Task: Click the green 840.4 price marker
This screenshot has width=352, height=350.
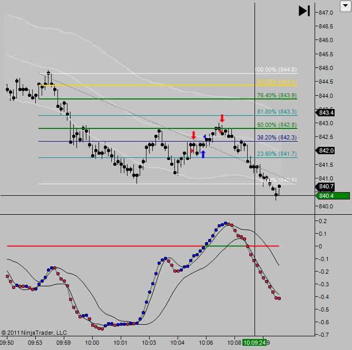Action: coord(333,196)
